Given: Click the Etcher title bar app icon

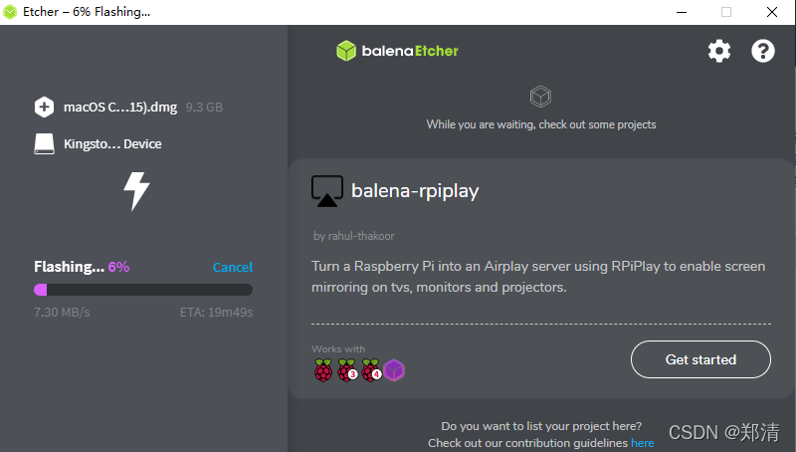Looking at the screenshot, I should click(x=10, y=12).
